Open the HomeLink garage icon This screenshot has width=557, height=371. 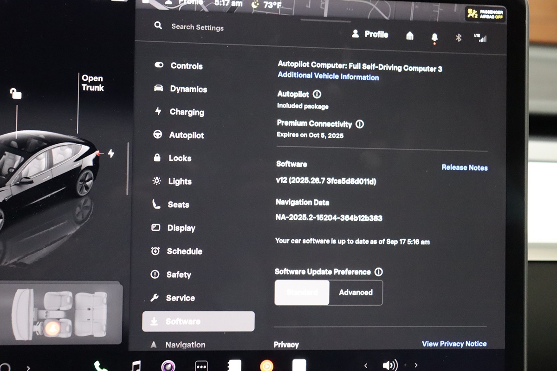point(410,36)
